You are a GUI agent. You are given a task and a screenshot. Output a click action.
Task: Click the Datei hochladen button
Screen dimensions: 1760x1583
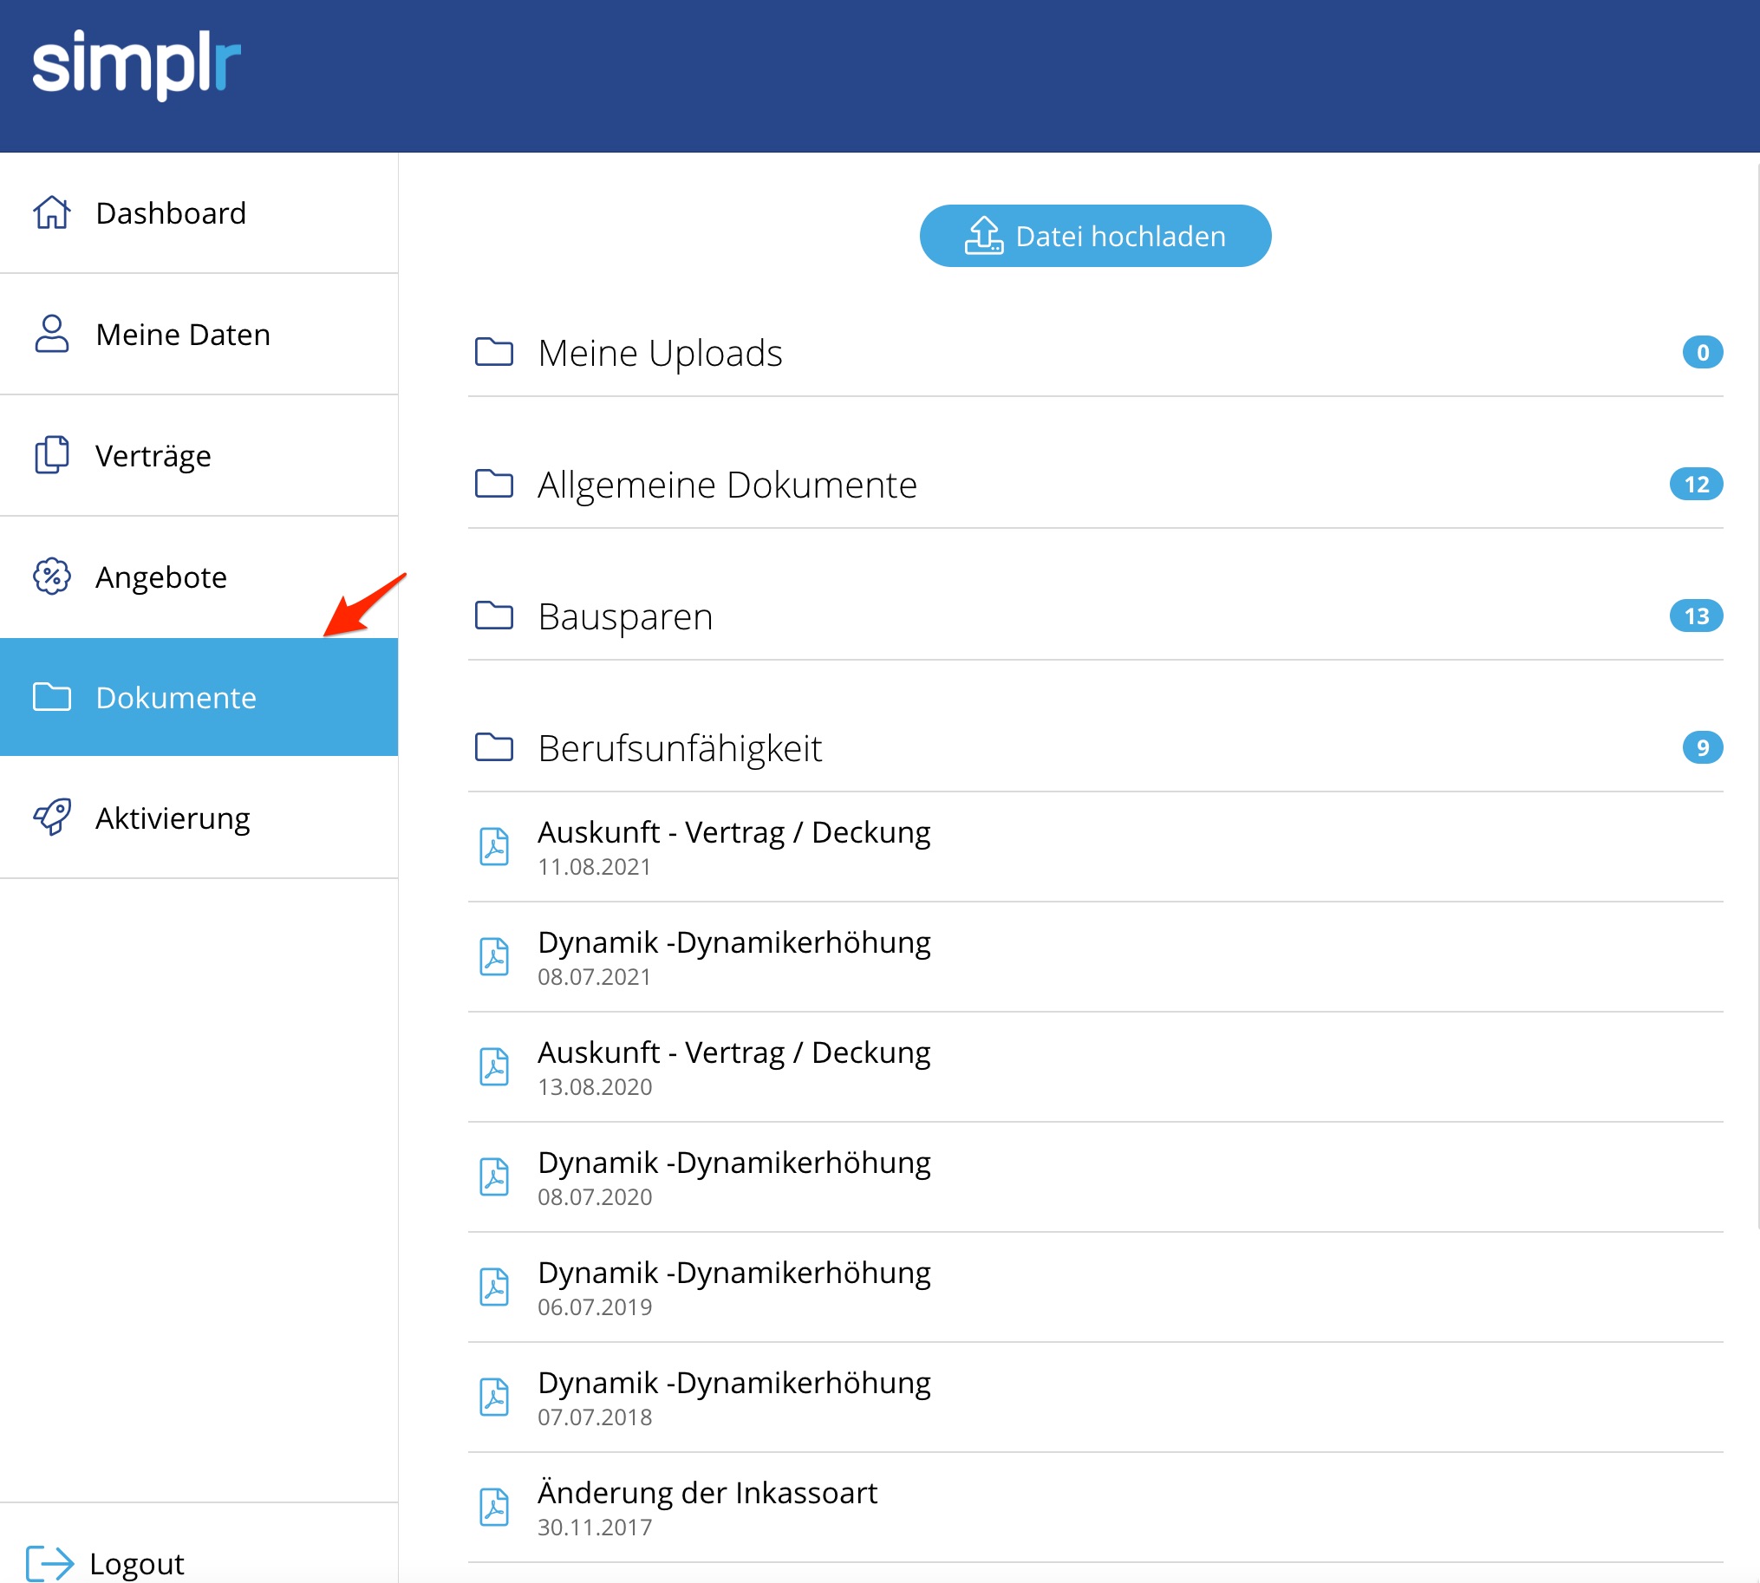(x=1094, y=236)
